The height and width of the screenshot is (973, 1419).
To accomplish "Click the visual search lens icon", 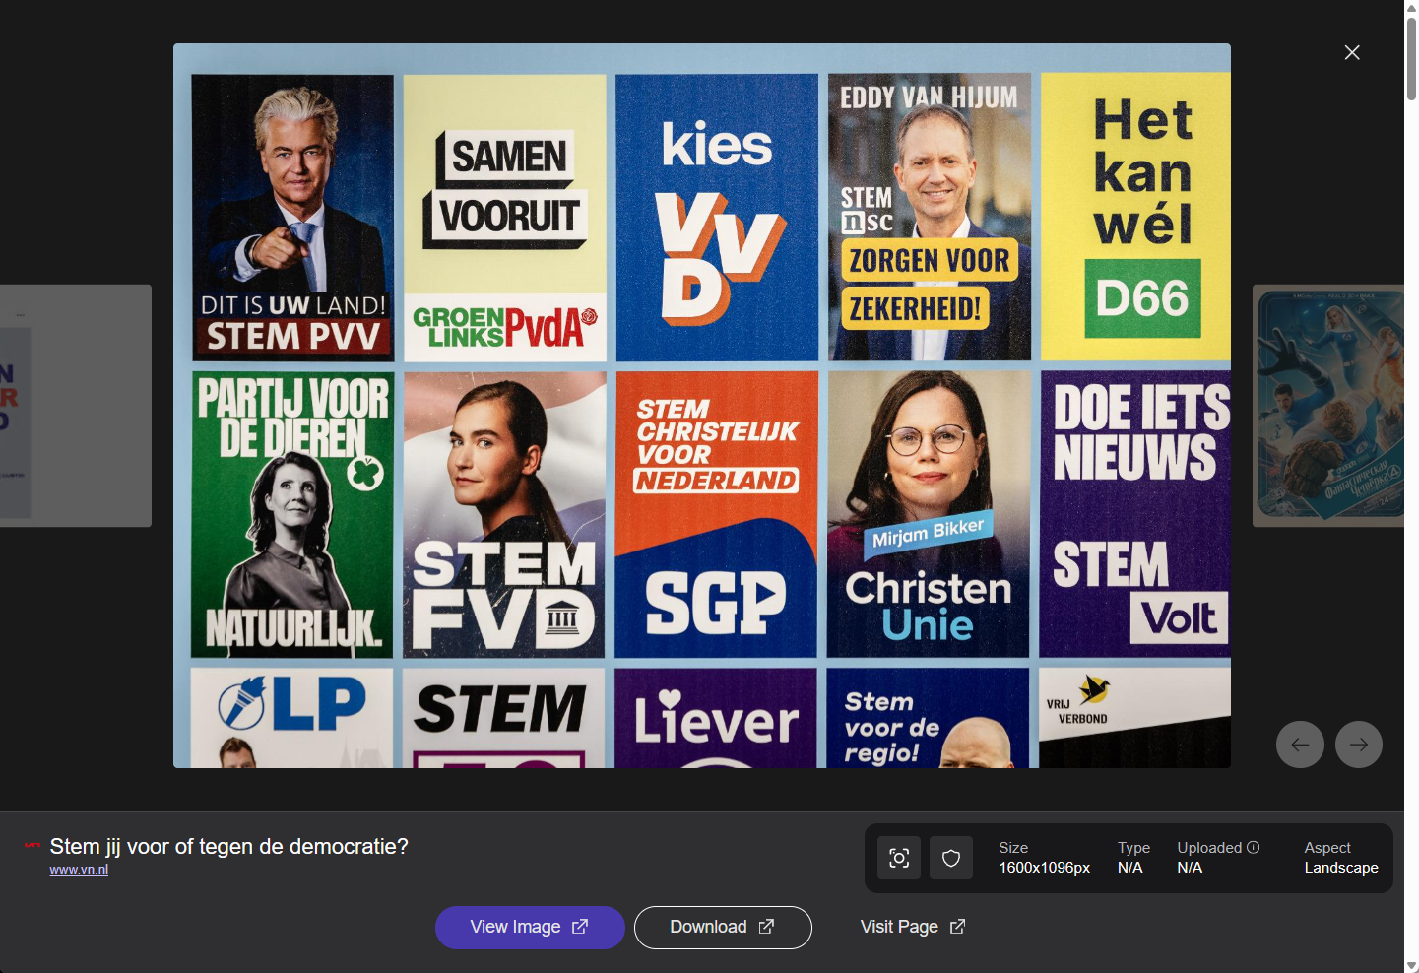I will click(899, 858).
